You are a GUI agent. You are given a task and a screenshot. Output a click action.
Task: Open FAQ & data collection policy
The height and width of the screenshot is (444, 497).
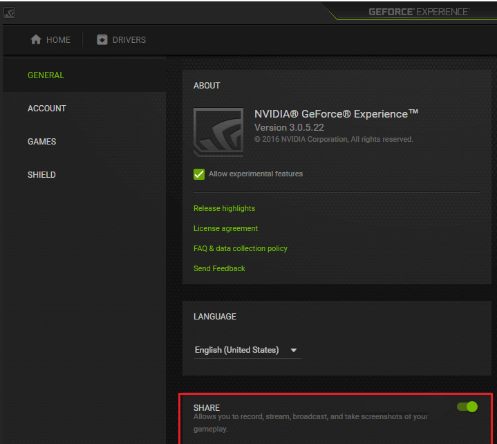click(241, 248)
